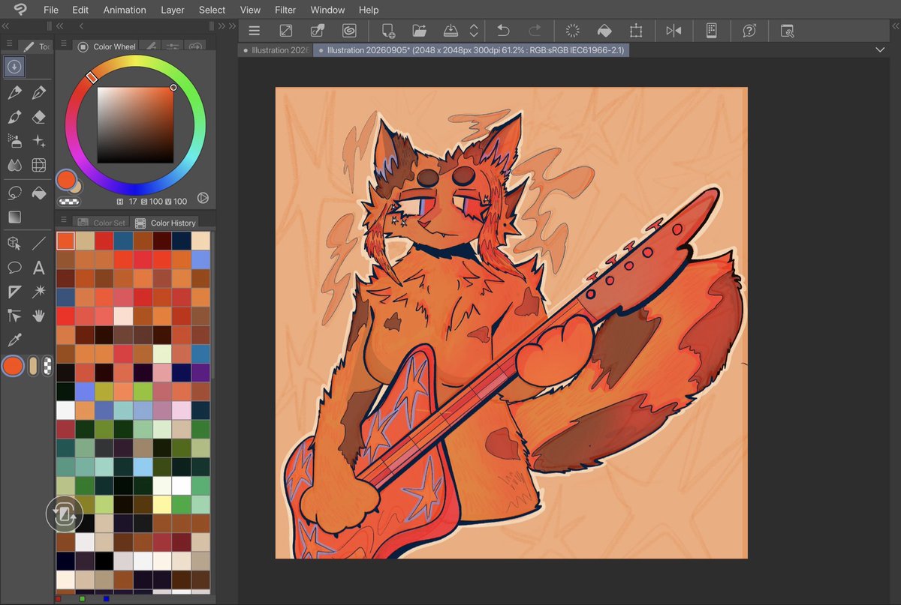Viewport: 901px width, 605px height.
Task: Click the Fill icon in command bar
Action: (x=604, y=31)
